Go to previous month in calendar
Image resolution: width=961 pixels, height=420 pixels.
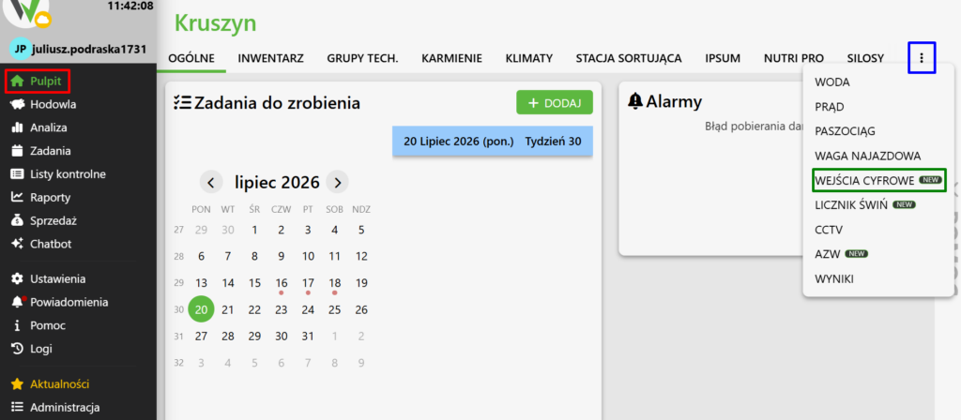(211, 182)
